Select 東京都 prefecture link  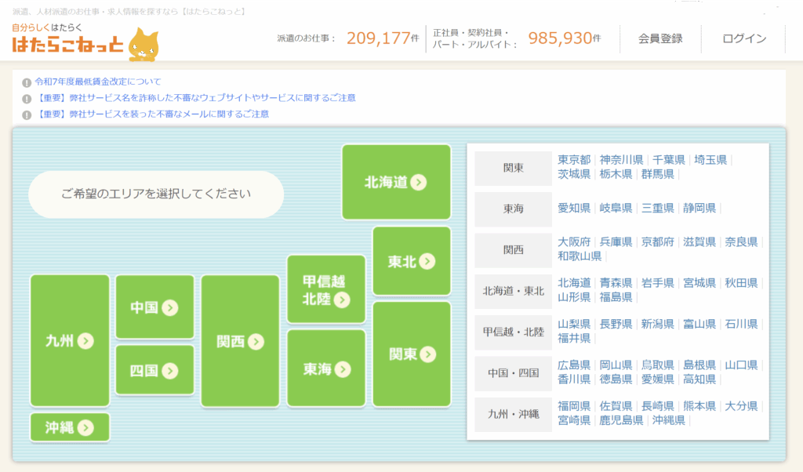[x=574, y=160]
